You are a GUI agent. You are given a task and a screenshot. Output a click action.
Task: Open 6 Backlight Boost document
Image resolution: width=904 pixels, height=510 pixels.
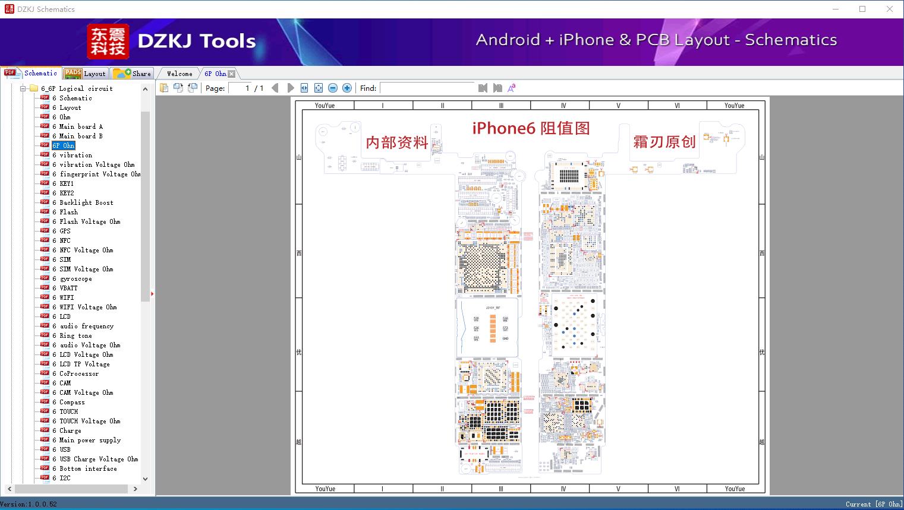(83, 202)
